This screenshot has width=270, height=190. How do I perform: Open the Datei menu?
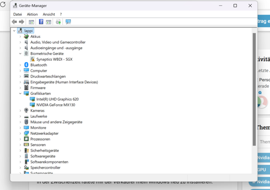click(x=17, y=14)
